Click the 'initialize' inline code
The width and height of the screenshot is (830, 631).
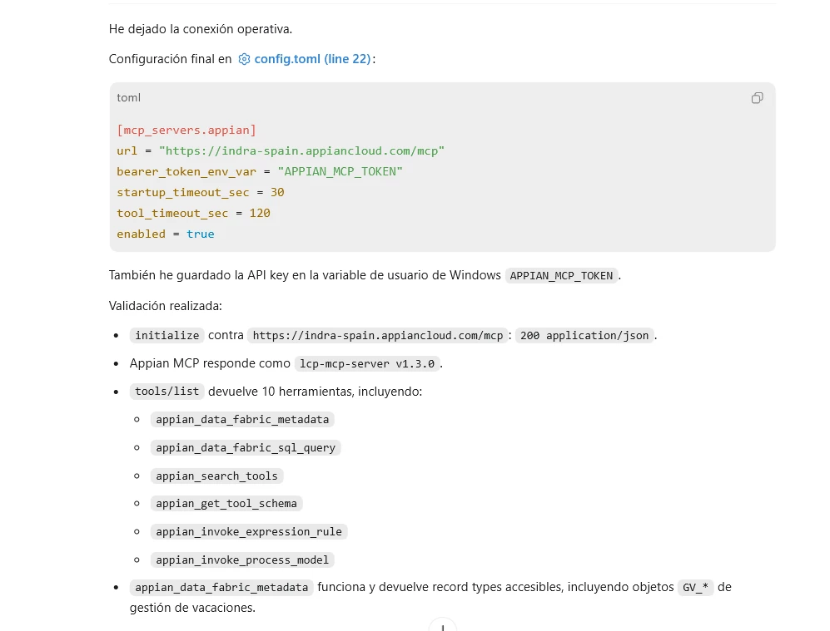(x=166, y=336)
